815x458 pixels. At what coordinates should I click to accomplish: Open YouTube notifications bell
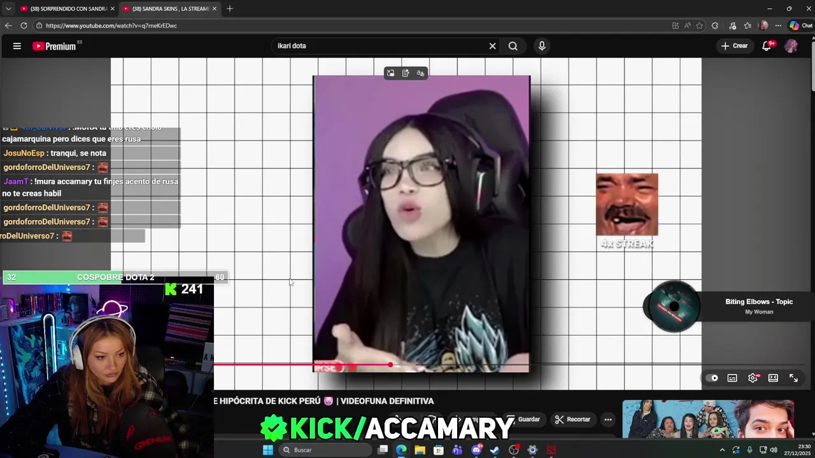767,46
